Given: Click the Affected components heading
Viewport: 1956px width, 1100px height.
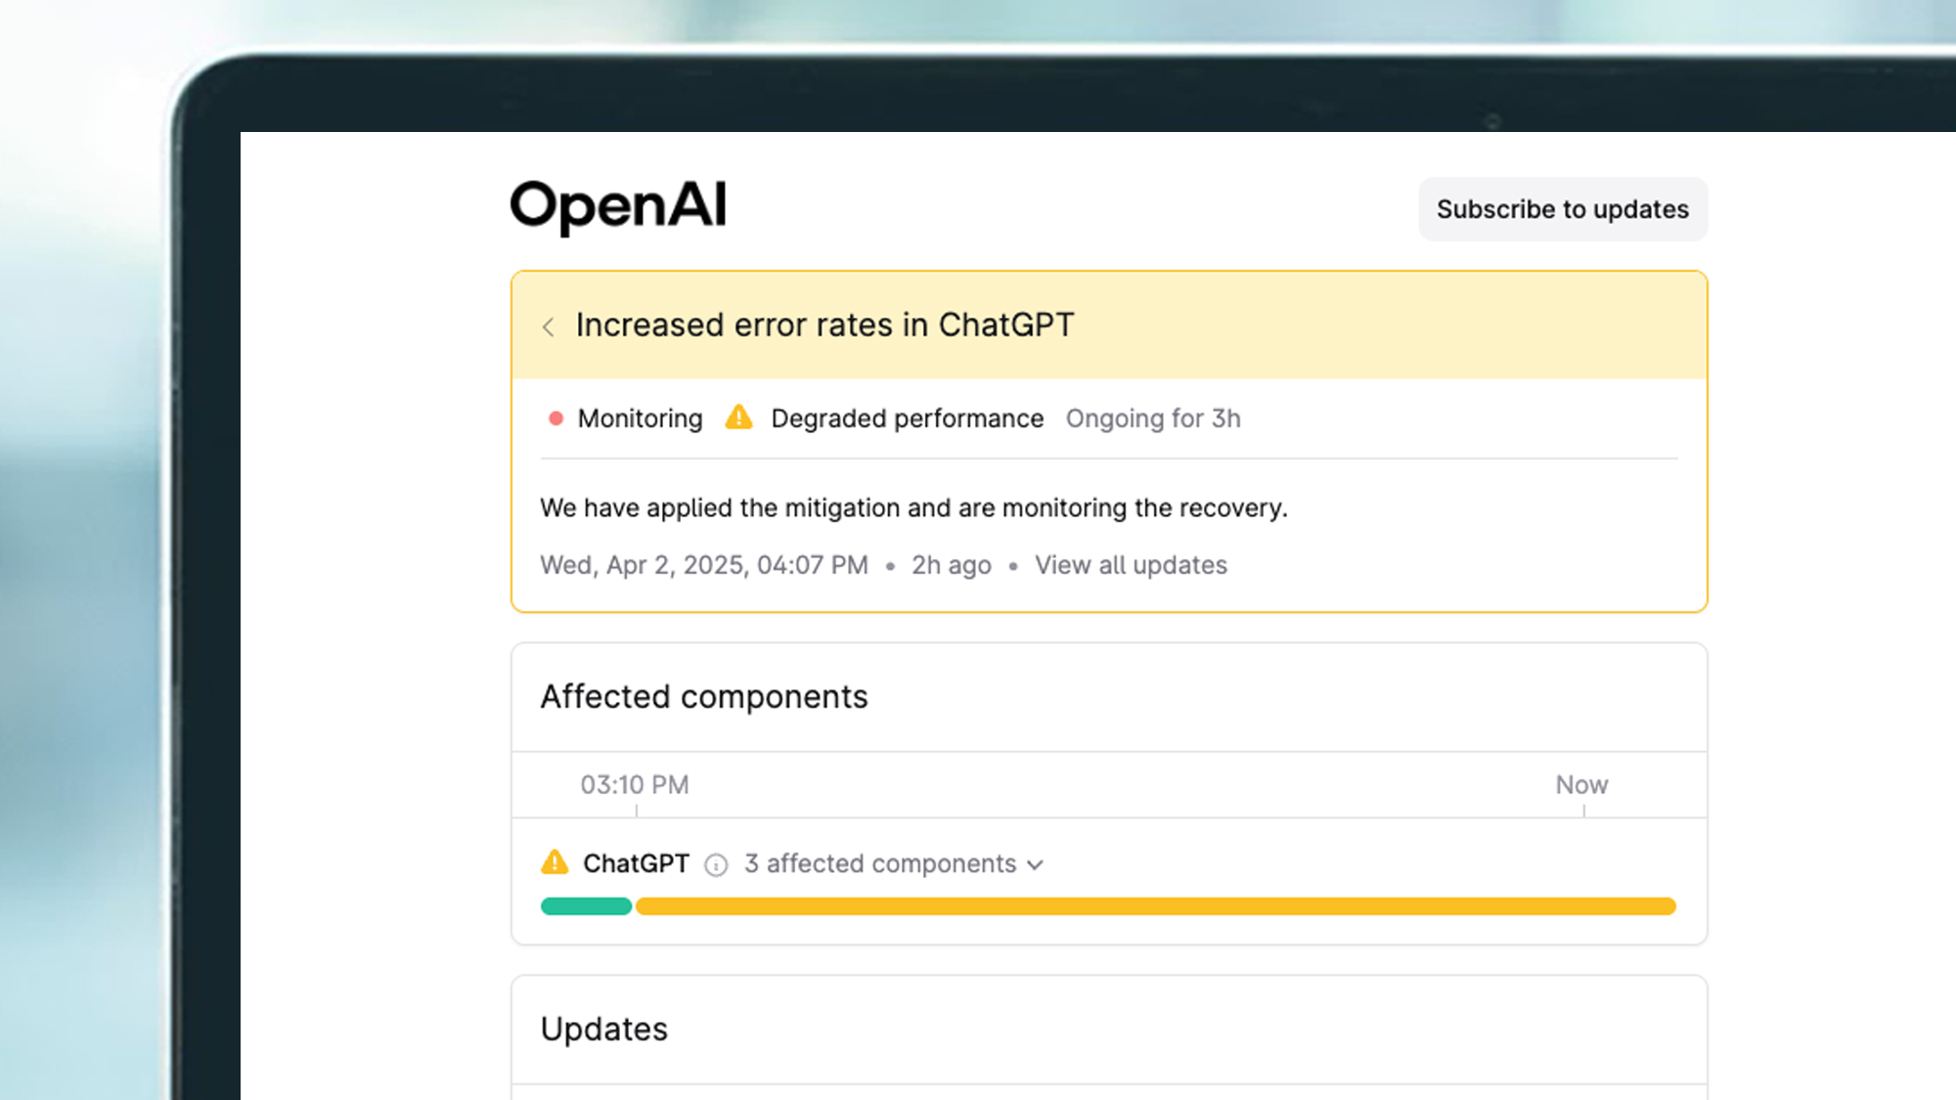Looking at the screenshot, I should [704, 696].
